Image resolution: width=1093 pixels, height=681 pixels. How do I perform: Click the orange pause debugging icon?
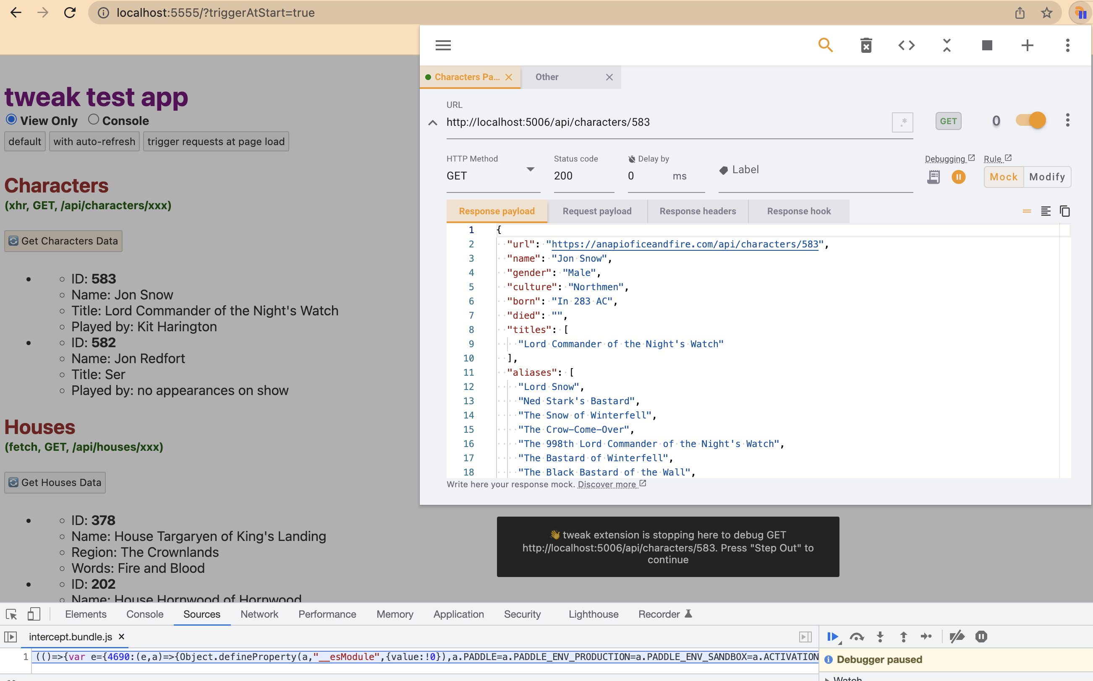[x=958, y=177]
